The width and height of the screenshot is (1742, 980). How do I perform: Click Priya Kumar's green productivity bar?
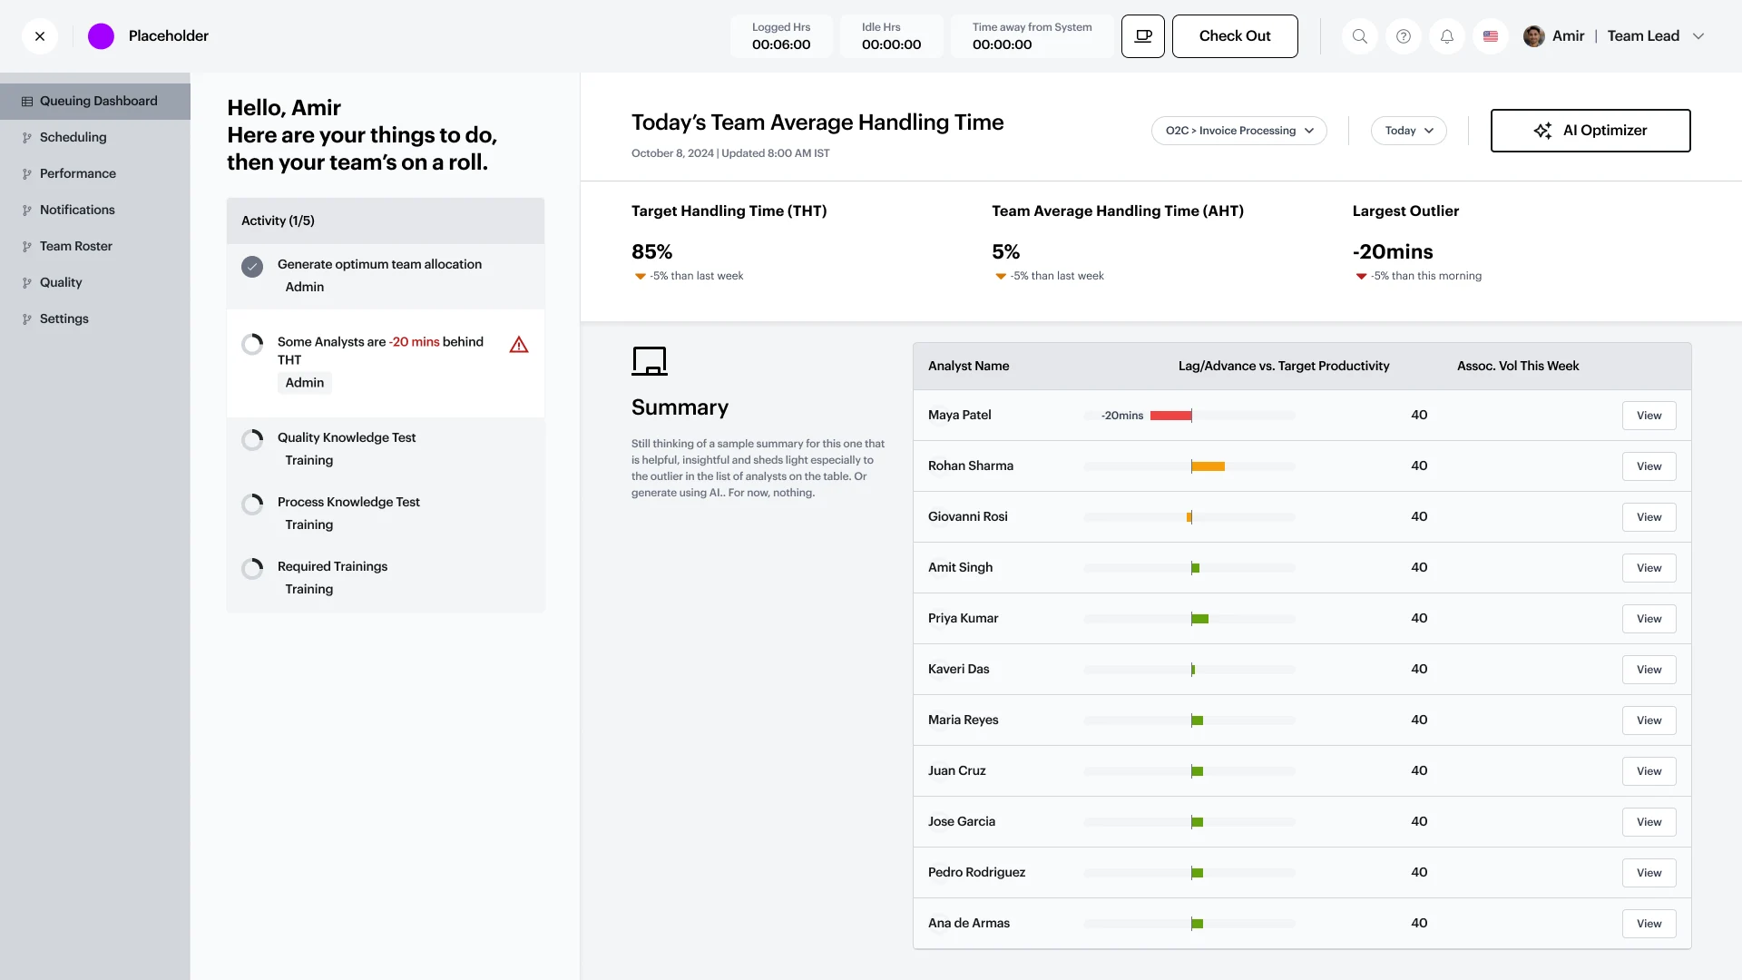pos(1200,619)
